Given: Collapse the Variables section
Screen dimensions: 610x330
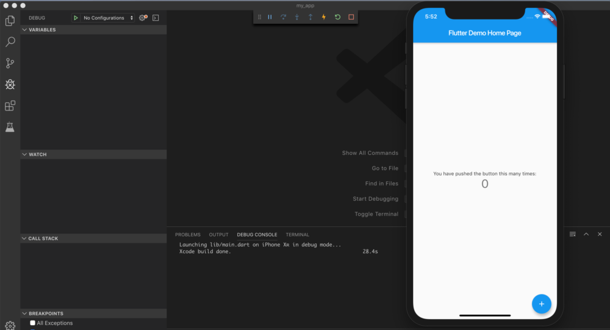Looking at the screenshot, I should [93, 29].
